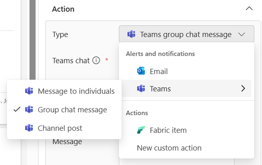Pick the Group chat message entry
Viewport: 262px width, 165px height.
[x=72, y=110]
